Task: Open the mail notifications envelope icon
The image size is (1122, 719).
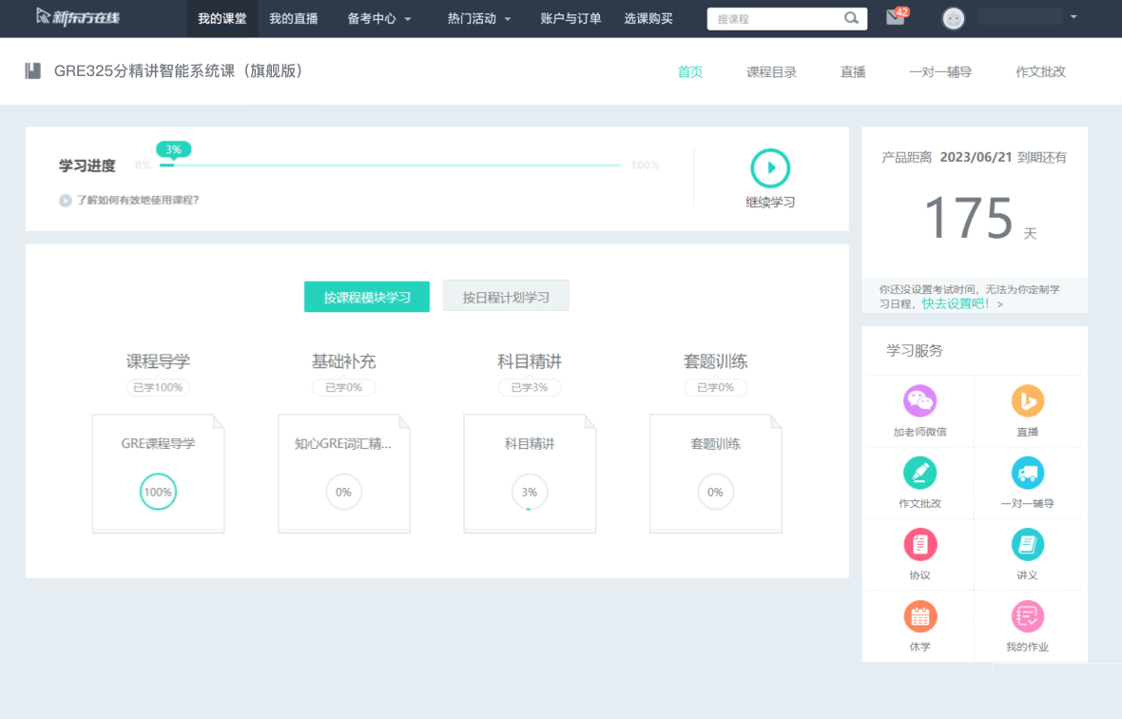Action: click(x=895, y=18)
